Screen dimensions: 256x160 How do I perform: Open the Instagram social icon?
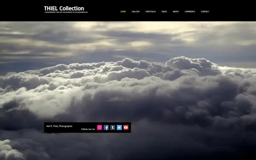pos(99,128)
